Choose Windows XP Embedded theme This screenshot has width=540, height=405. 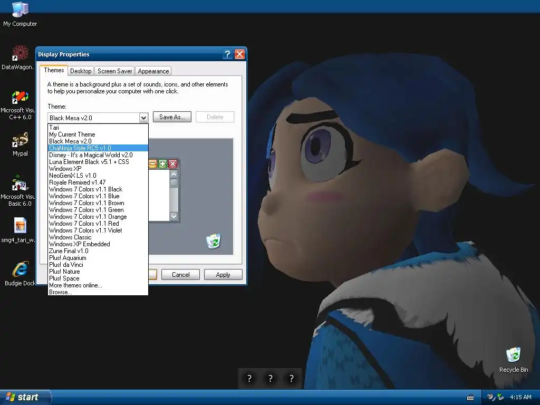pos(98,244)
